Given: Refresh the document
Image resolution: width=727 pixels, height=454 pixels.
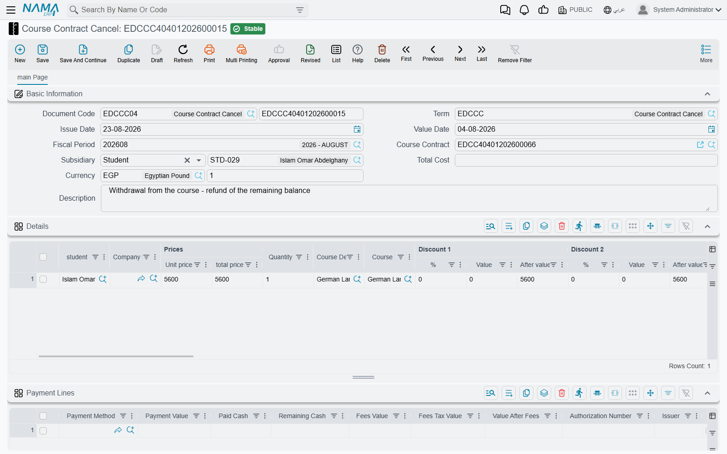Looking at the screenshot, I should pyautogui.click(x=183, y=53).
